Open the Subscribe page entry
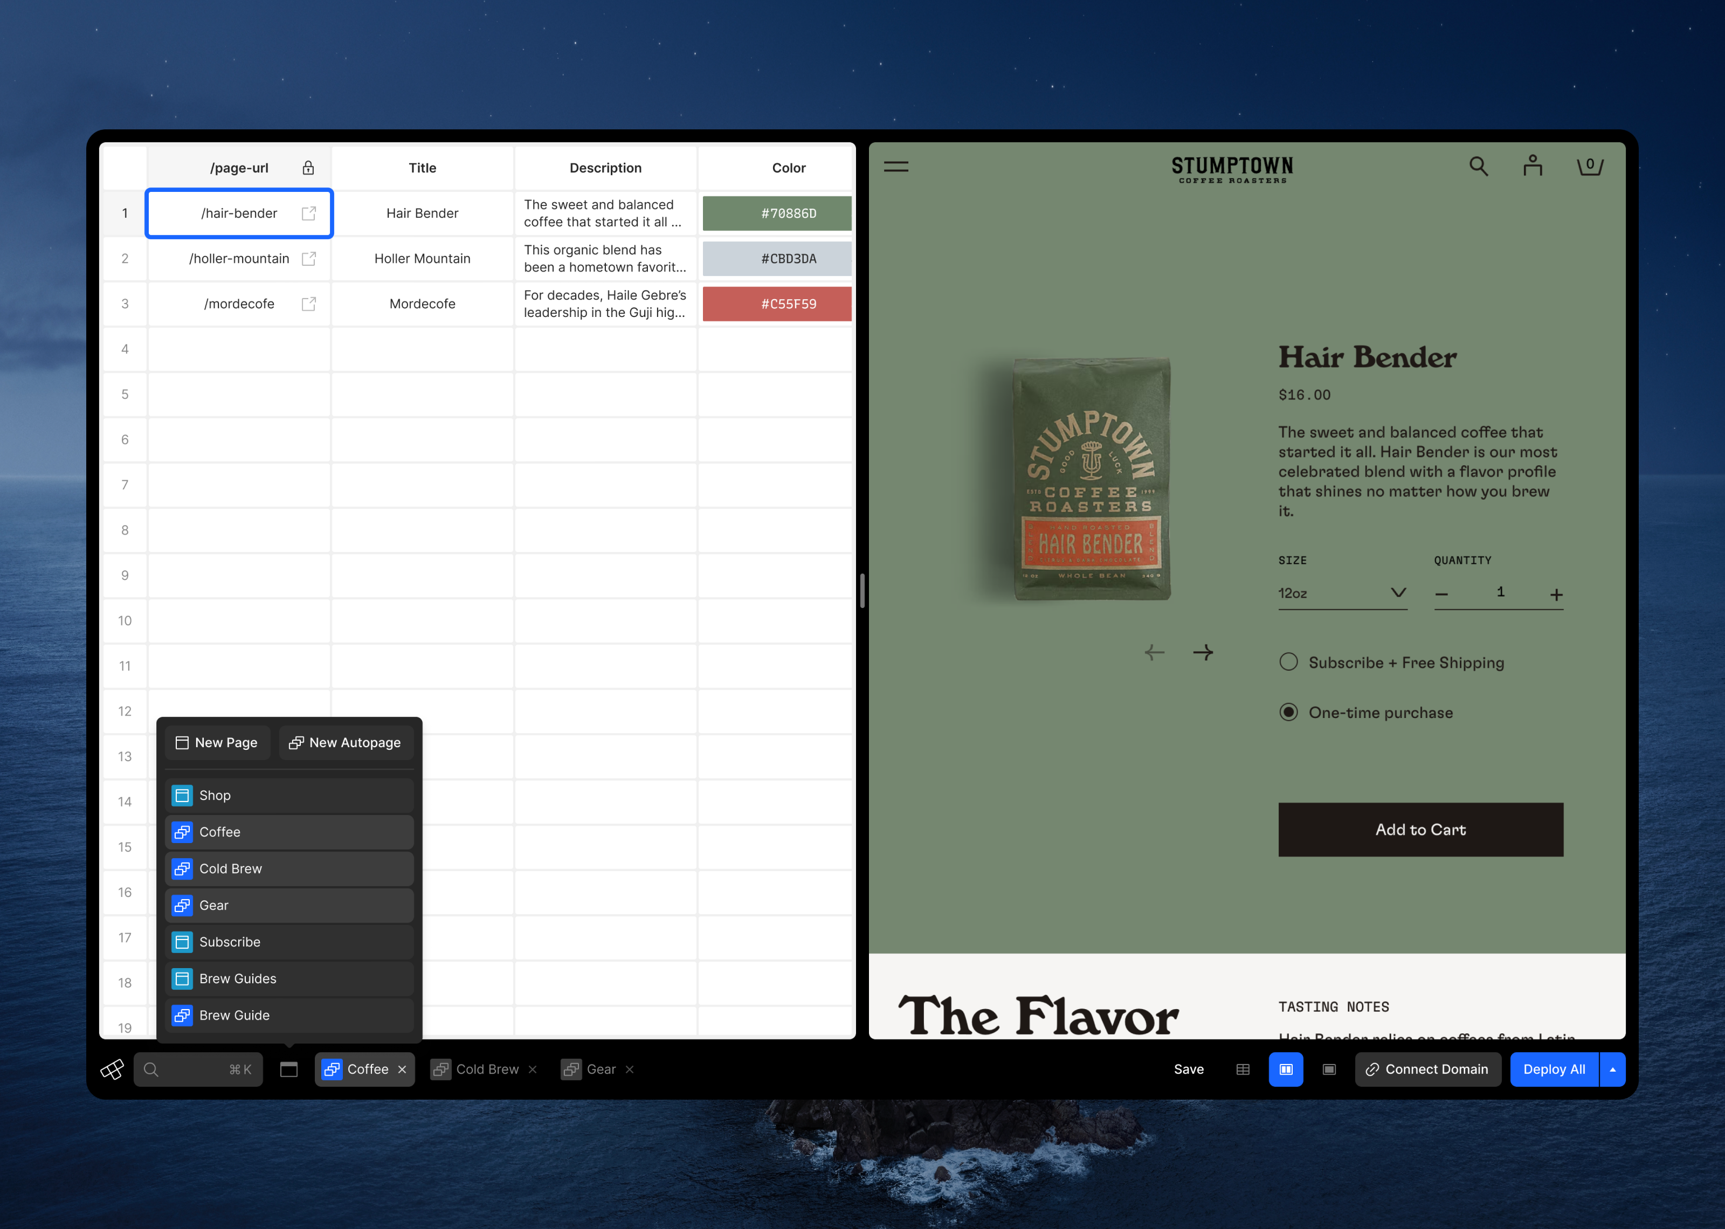 click(289, 942)
